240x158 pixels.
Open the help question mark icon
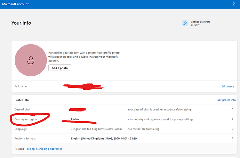234,4
